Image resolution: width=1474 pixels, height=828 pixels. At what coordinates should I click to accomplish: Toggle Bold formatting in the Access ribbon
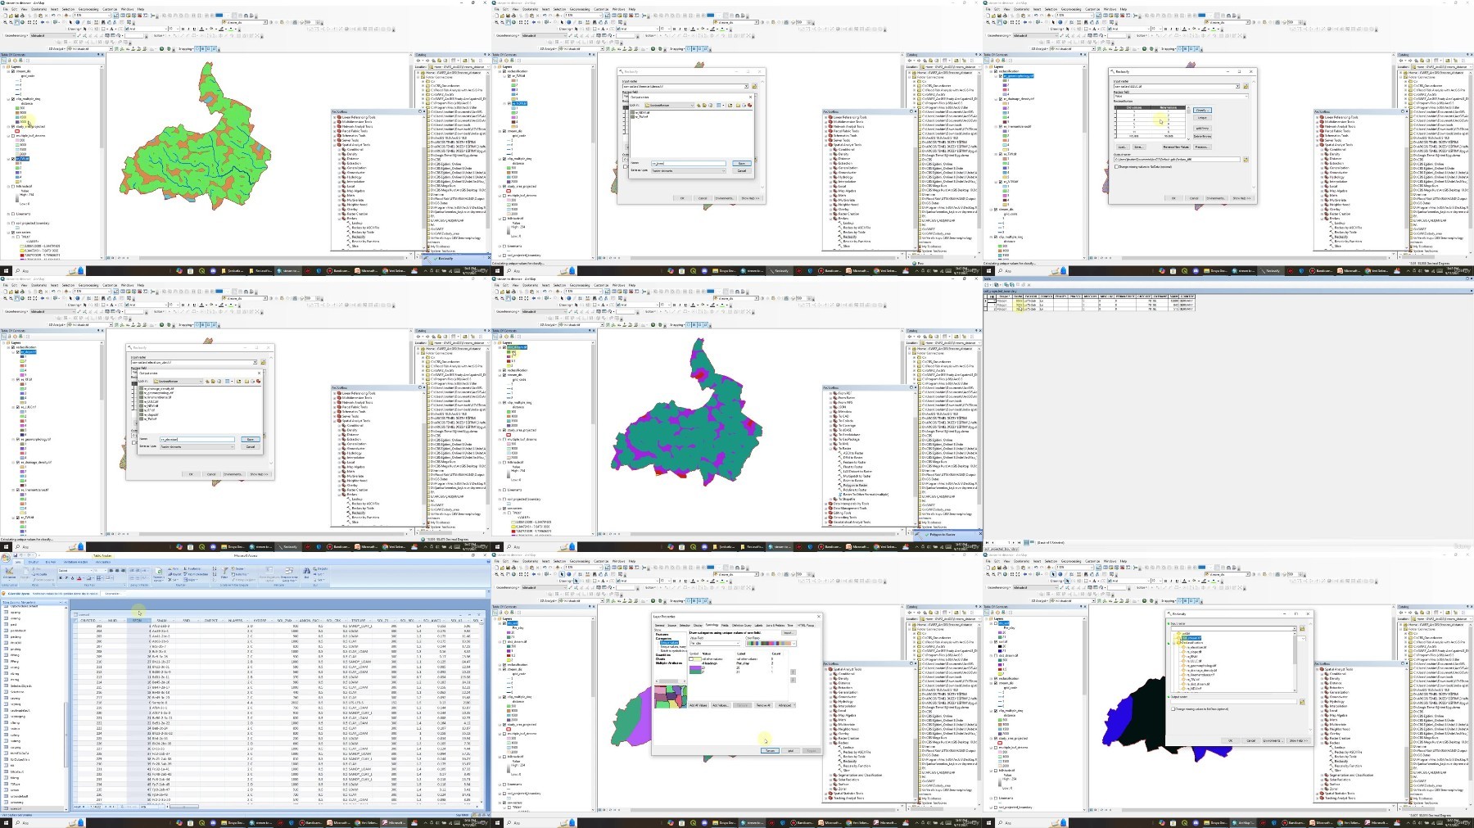click(x=61, y=578)
